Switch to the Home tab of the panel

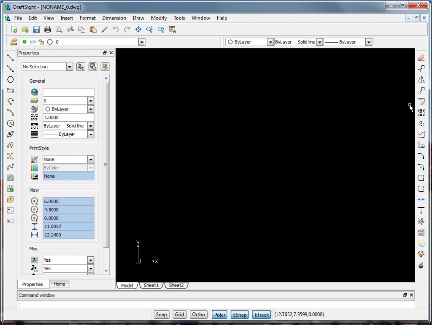pos(59,284)
